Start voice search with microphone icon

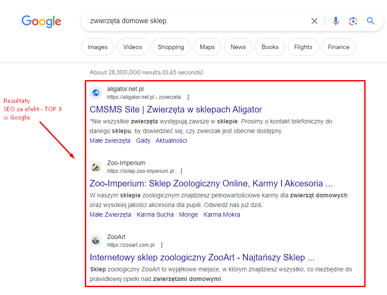tap(335, 21)
